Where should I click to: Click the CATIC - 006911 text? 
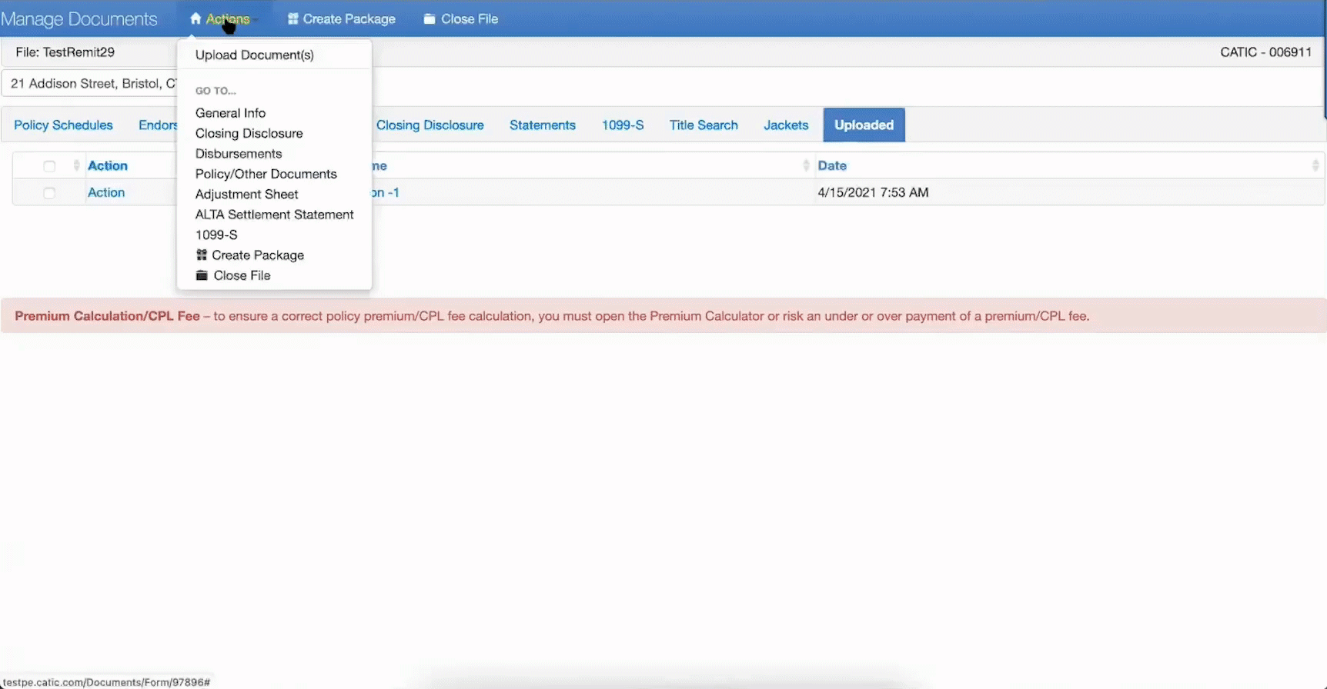coord(1266,52)
